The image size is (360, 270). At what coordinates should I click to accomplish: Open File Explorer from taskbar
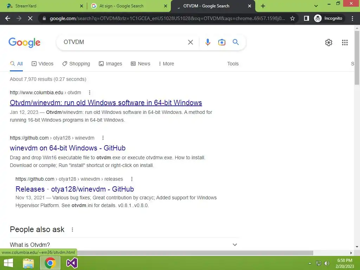[29, 263]
